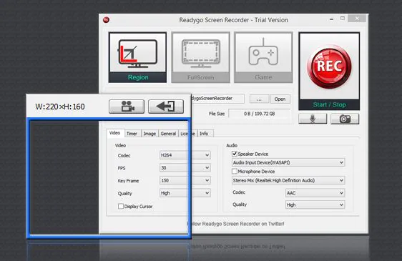Switch to the Video tab
Image resolution: width=402 pixels, height=261 pixels.
click(115, 133)
